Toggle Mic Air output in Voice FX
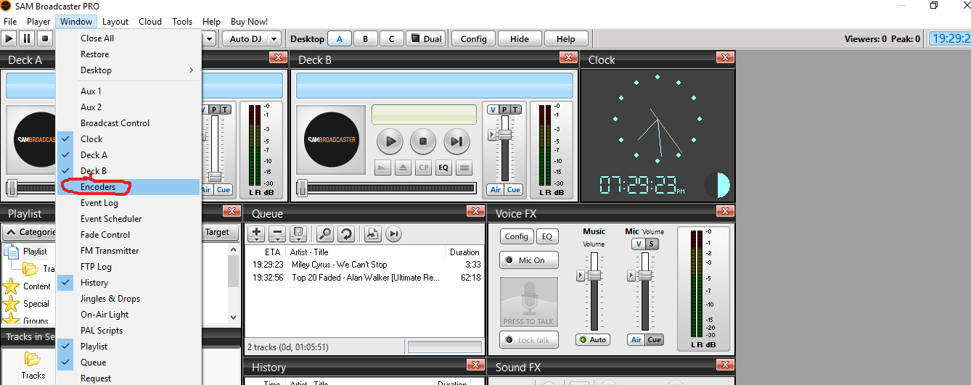The width and height of the screenshot is (971, 385). [x=636, y=339]
